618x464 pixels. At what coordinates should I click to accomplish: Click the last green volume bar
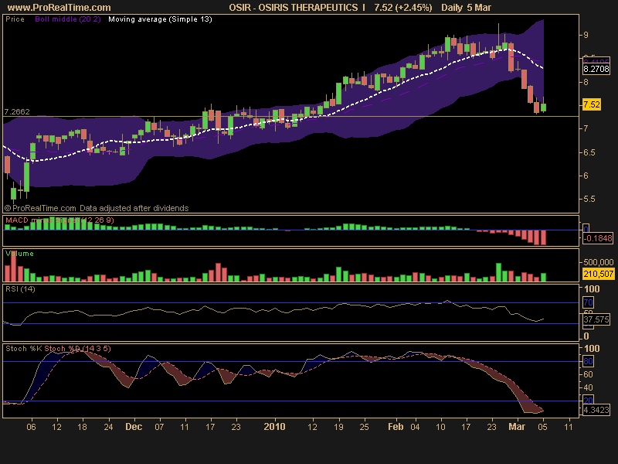544,277
